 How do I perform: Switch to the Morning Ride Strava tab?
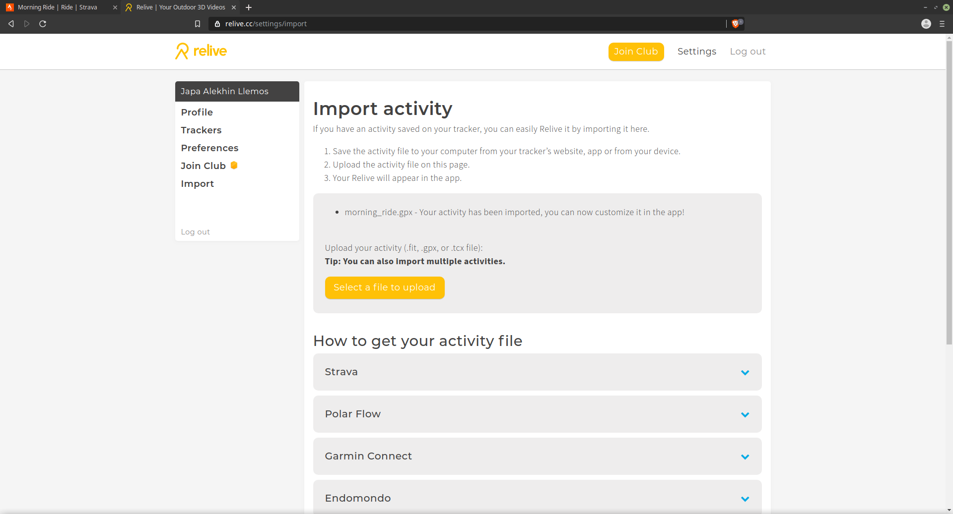(58, 7)
